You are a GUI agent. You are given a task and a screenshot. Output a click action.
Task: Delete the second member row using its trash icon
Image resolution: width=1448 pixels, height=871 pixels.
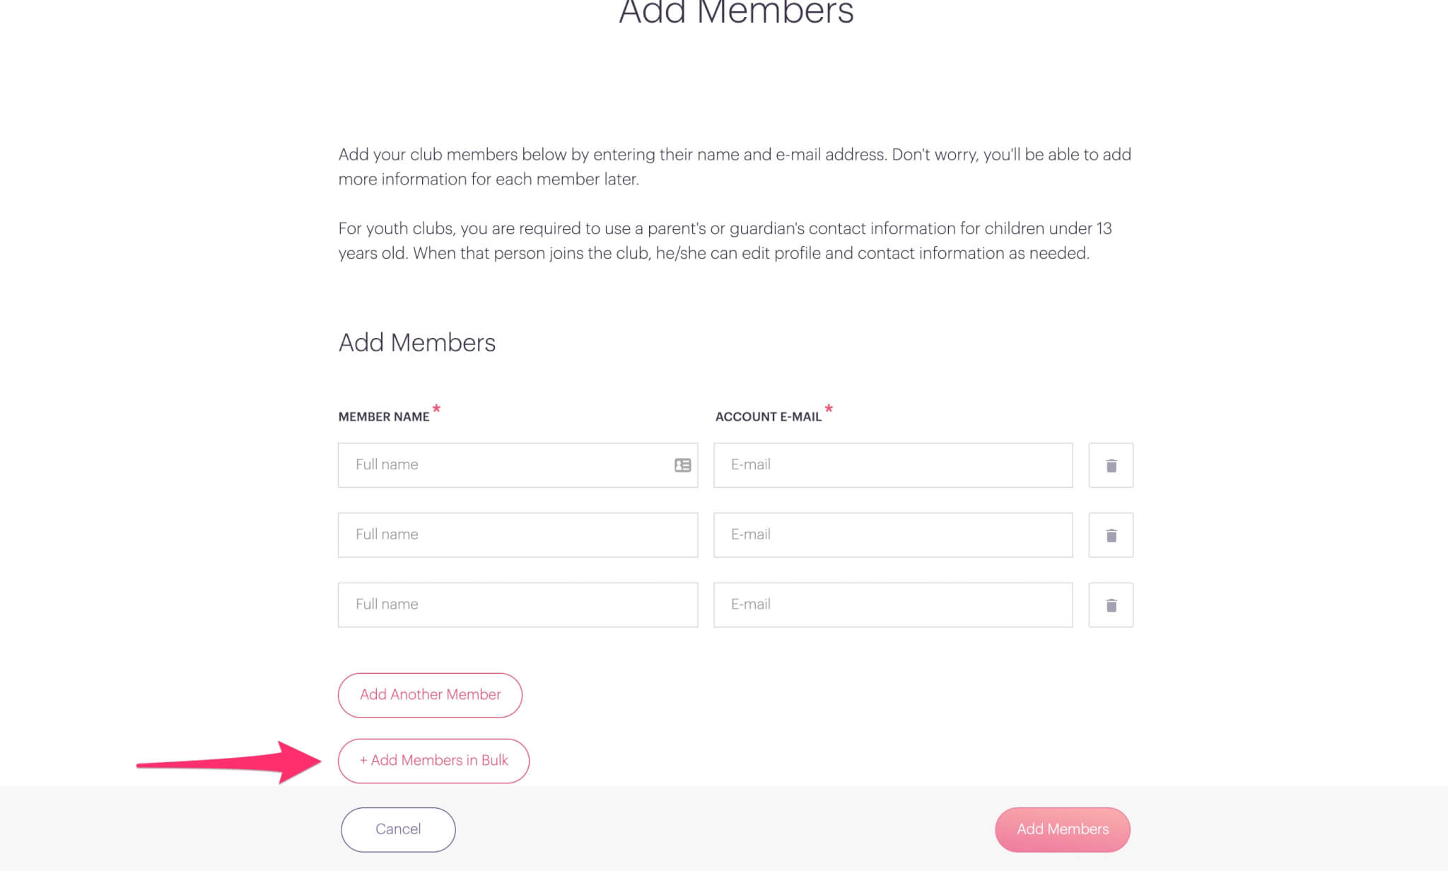[1110, 534]
